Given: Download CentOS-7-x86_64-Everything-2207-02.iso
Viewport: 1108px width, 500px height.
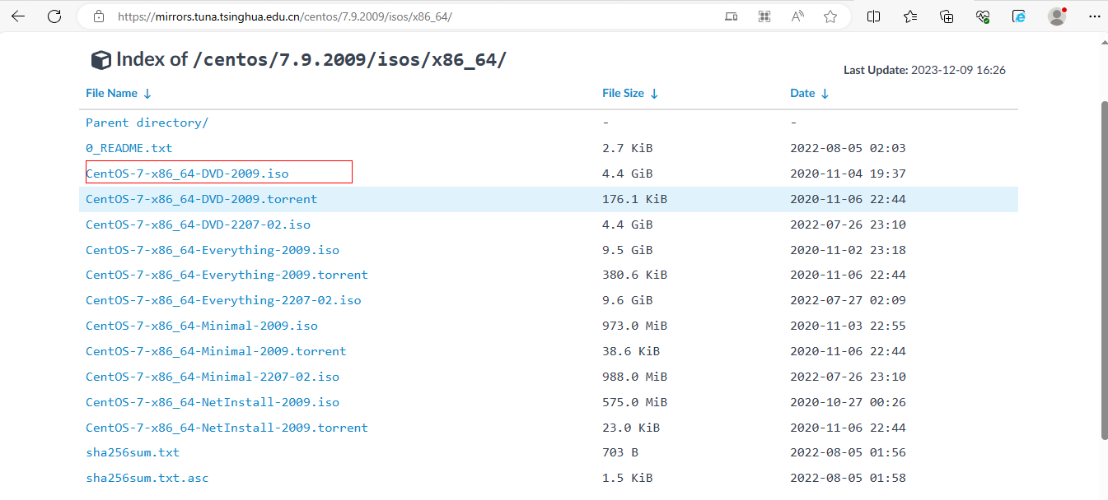Looking at the screenshot, I should click(x=223, y=300).
